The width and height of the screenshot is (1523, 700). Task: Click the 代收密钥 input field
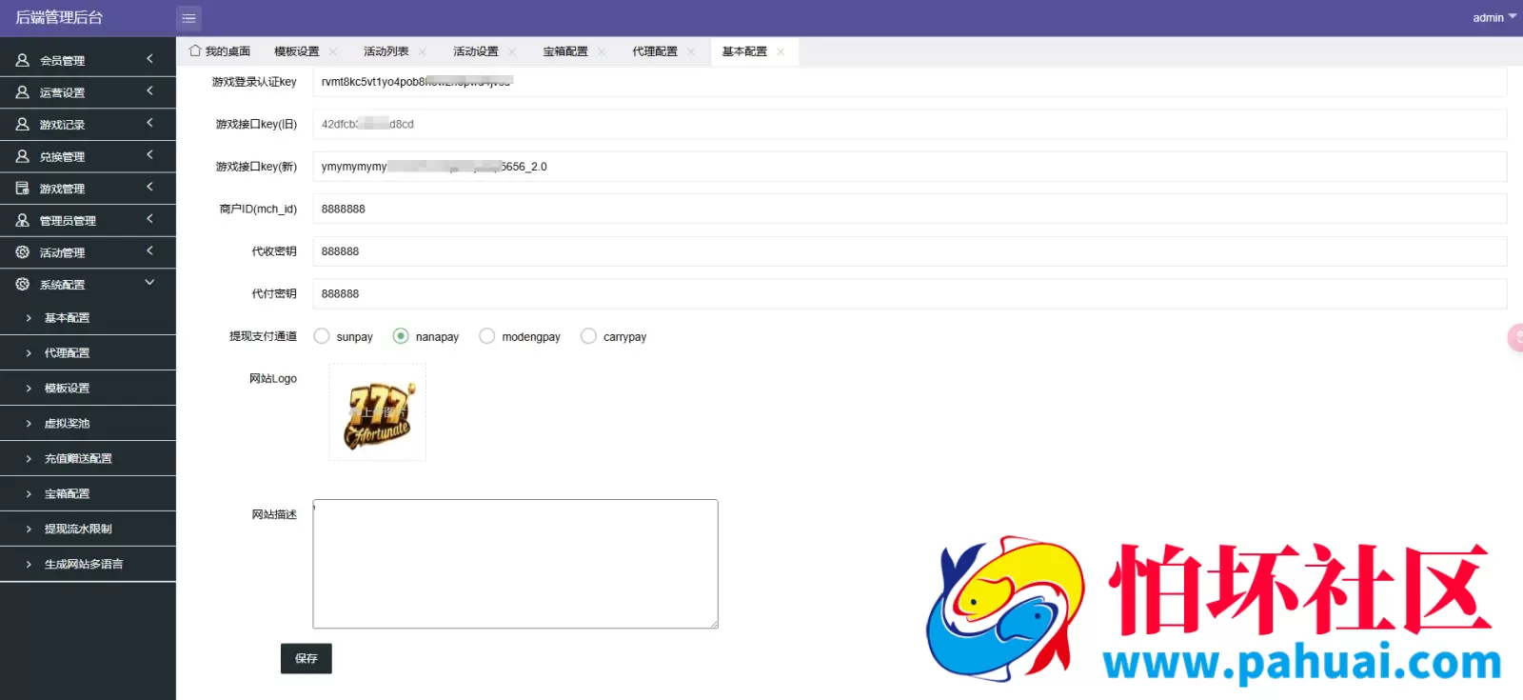tap(910, 251)
